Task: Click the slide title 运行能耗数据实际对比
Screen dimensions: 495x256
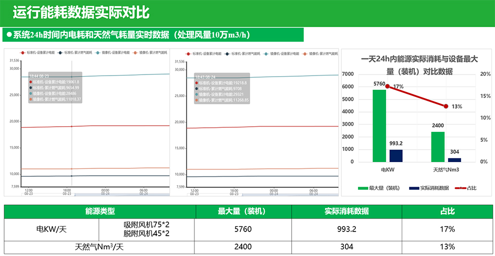Action: (x=81, y=13)
